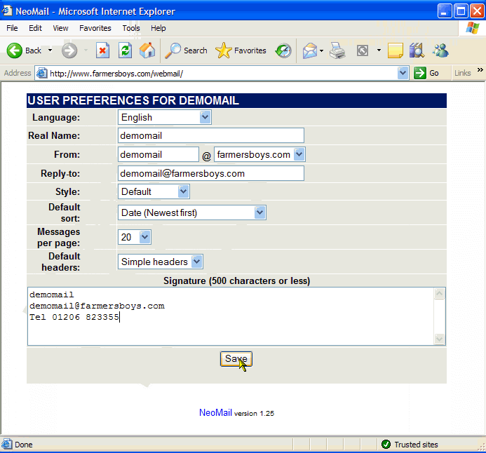This screenshot has height=453, width=486.
Task: Click the Trusted sites status icon
Action: point(386,445)
